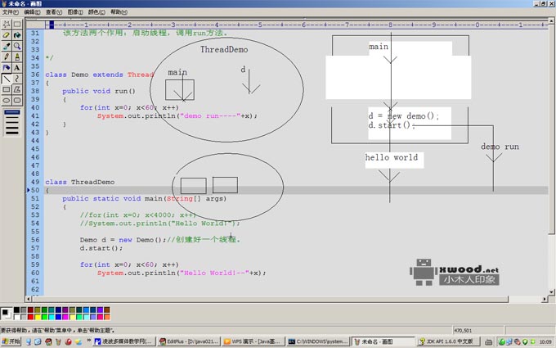Choose the thinnest line width
Image resolution: width=556 pixels, height=348 pixels.
11,112
